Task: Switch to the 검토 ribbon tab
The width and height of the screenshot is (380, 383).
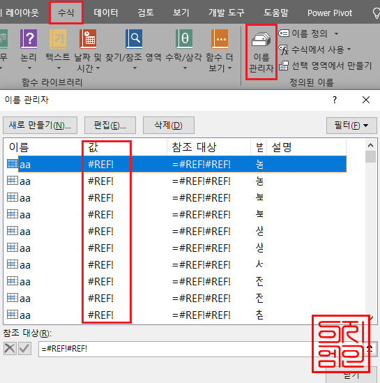Action: click(x=146, y=13)
